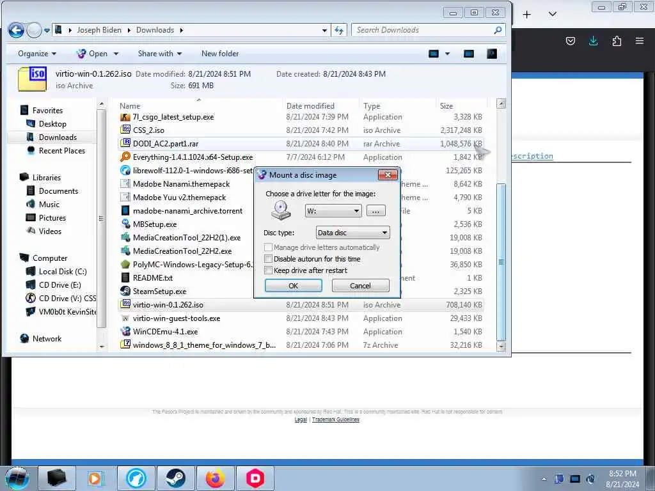Click New folder in toolbar

coord(220,54)
